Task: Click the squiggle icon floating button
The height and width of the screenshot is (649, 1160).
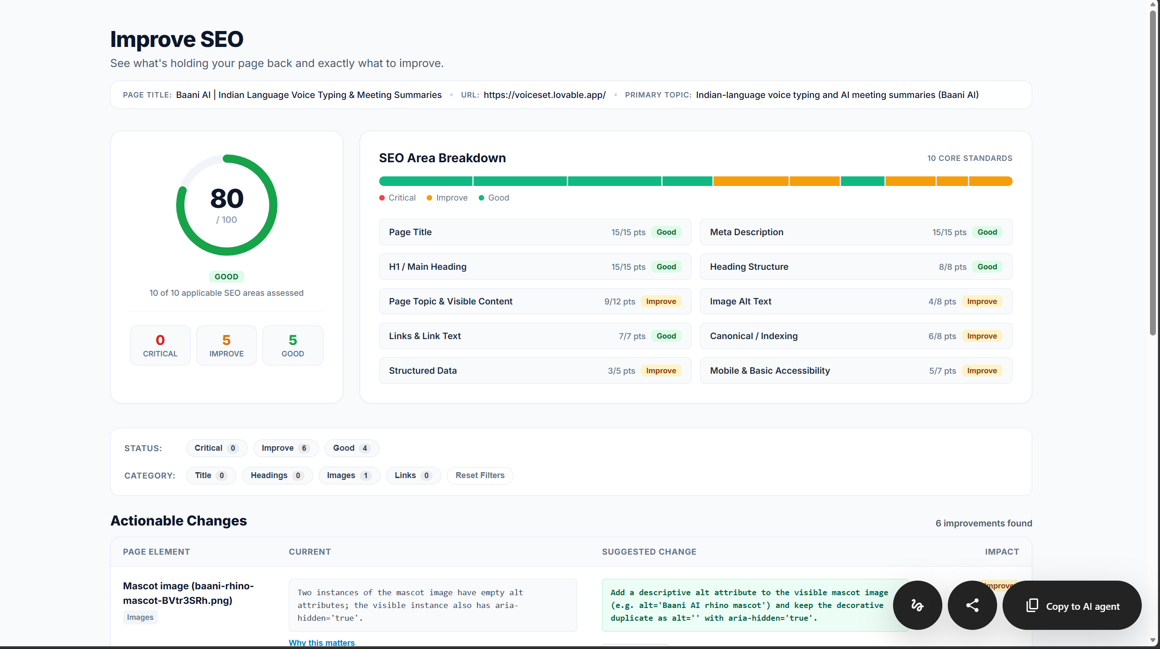Action: tap(917, 605)
